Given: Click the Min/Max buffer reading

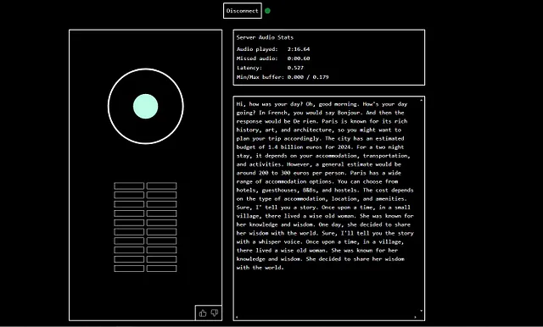Looking at the screenshot, I should pos(308,77).
